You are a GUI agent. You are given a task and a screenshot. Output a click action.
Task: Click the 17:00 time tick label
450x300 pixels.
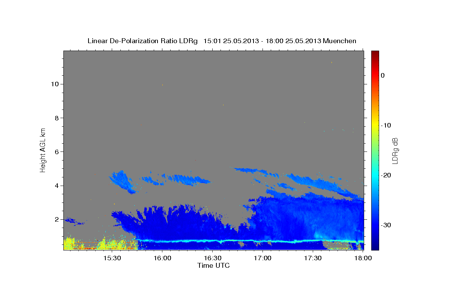262,258
